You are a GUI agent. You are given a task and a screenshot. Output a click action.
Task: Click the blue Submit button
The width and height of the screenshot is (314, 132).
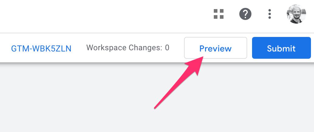pyautogui.click(x=282, y=48)
